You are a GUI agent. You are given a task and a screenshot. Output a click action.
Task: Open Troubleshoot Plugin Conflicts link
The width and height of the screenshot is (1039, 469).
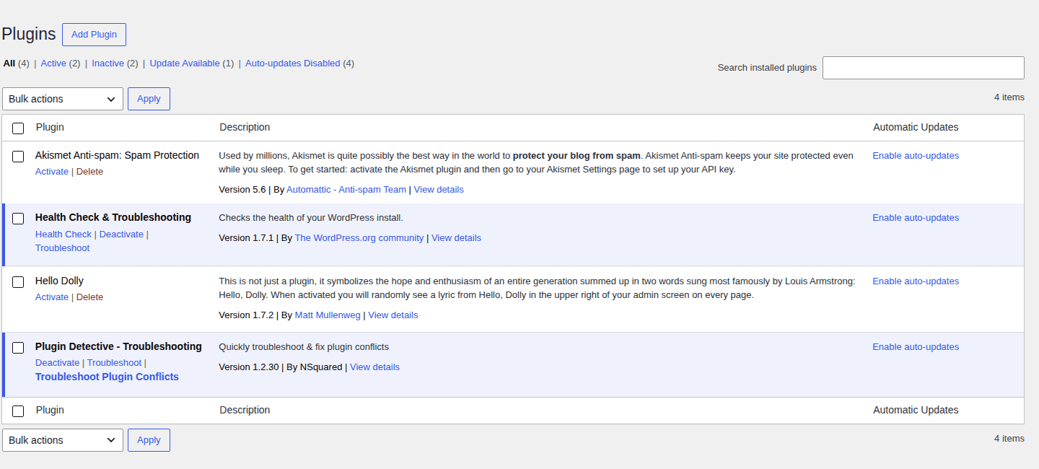[107, 377]
